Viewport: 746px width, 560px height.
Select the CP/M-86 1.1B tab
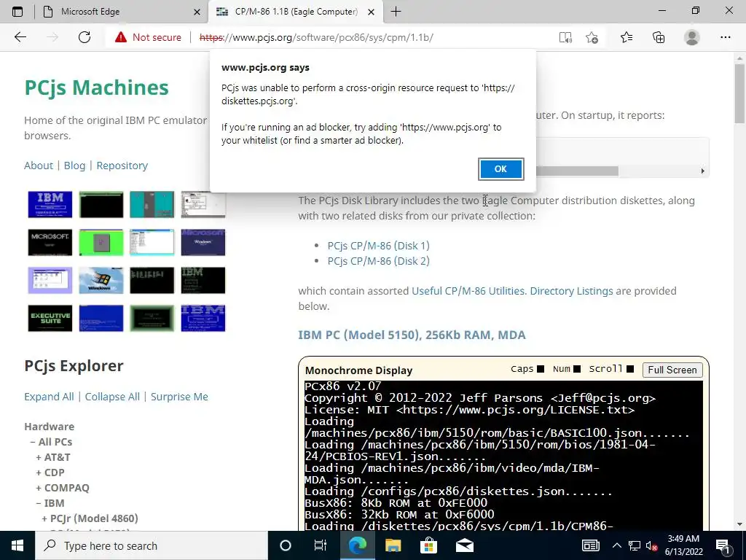295,12
